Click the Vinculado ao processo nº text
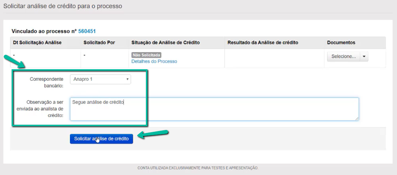Screen dimensions: 397x175 click(44, 31)
